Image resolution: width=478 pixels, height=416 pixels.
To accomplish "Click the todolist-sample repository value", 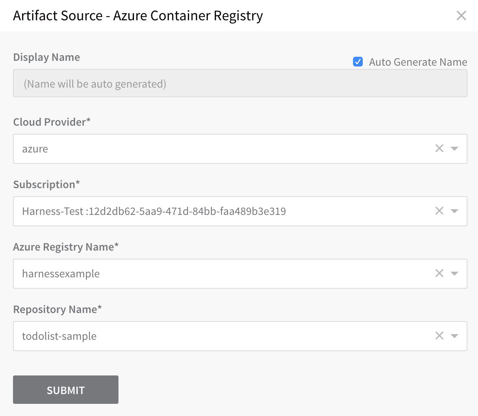I will 59,336.
